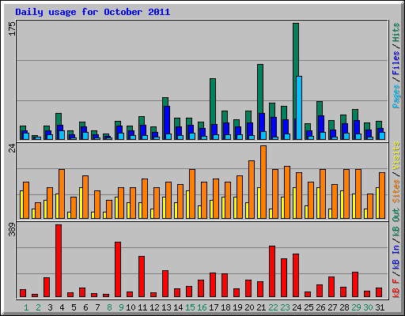Select the red kB bar for day 22
The image size is (405, 316).
(x=272, y=272)
